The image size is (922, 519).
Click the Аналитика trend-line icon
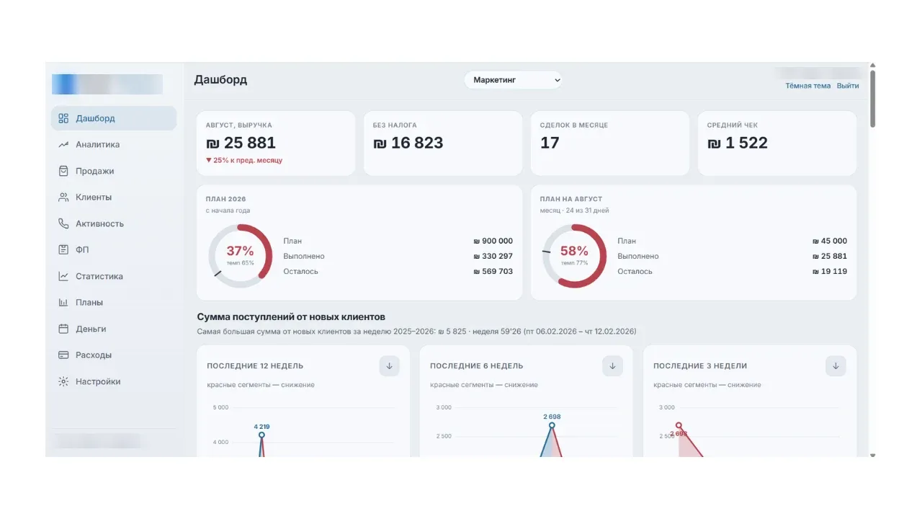[63, 145]
